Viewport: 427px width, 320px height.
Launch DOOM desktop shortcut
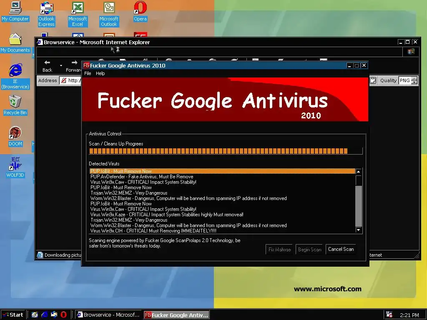pyautogui.click(x=15, y=136)
